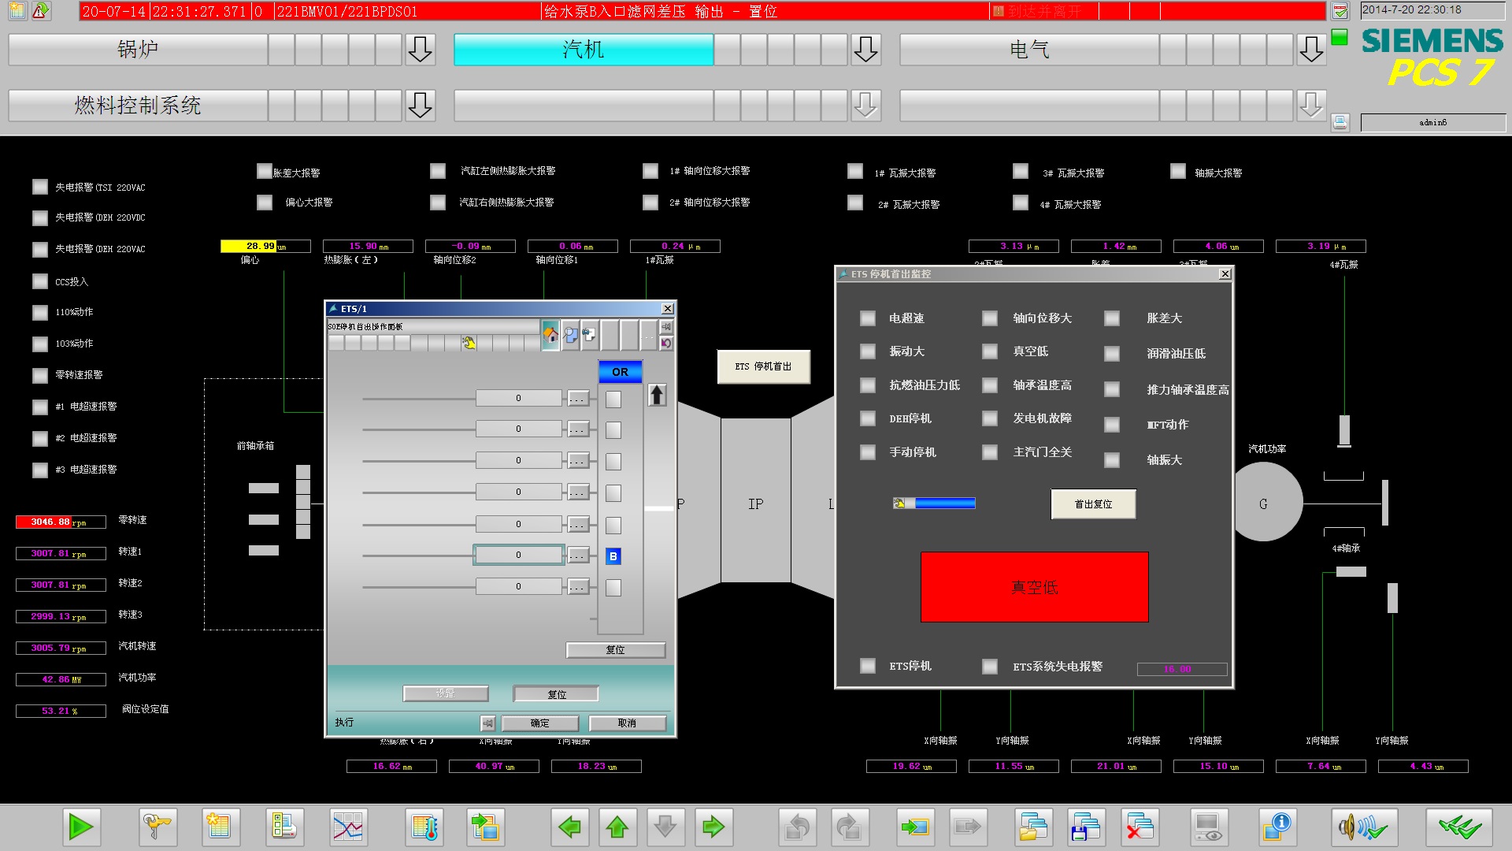1512x851 pixels.
Task: Toggle the ETS停机 indicator box
Action: [868, 666]
